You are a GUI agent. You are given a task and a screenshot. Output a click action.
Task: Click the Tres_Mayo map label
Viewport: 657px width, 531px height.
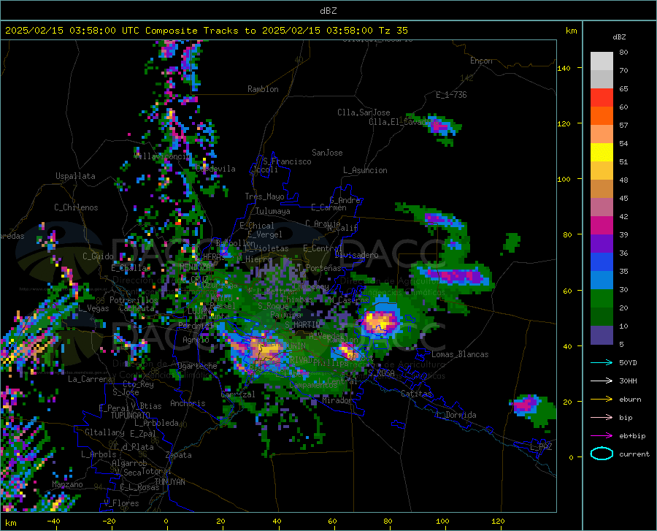(x=264, y=196)
